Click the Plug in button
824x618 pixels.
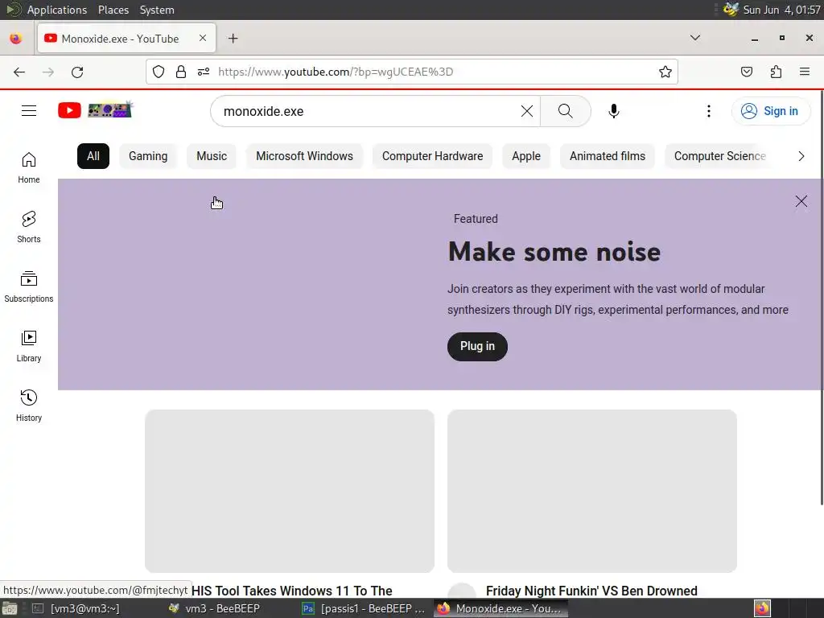(x=477, y=346)
